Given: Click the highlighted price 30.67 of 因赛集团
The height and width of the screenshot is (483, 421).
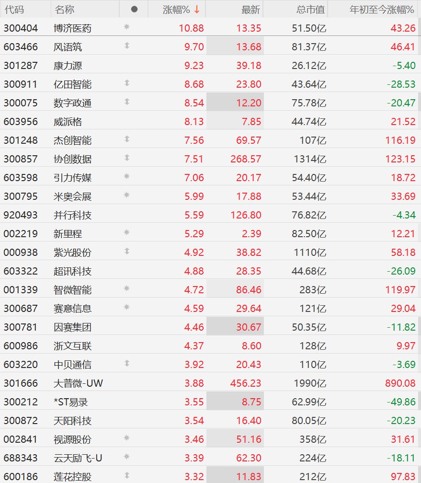Looking at the screenshot, I should (249, 327).
